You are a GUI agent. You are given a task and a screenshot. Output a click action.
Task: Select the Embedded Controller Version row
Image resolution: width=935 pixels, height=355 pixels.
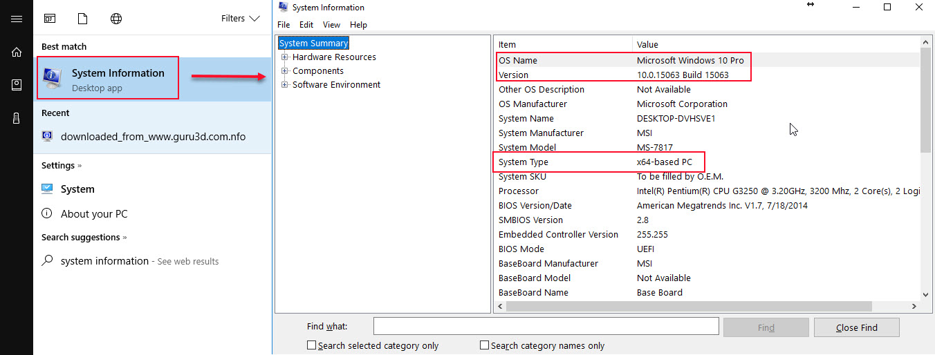(x=707, y=234)
